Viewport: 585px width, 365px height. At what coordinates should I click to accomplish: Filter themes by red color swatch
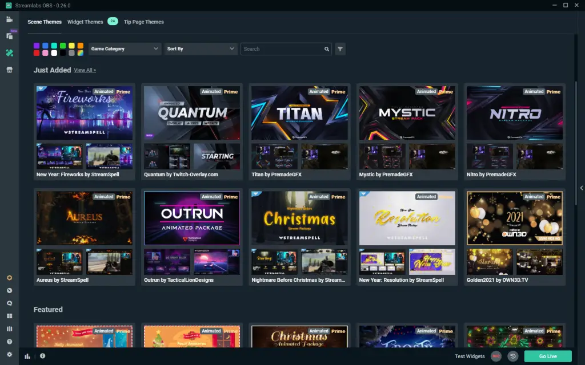tap(37, 53)
